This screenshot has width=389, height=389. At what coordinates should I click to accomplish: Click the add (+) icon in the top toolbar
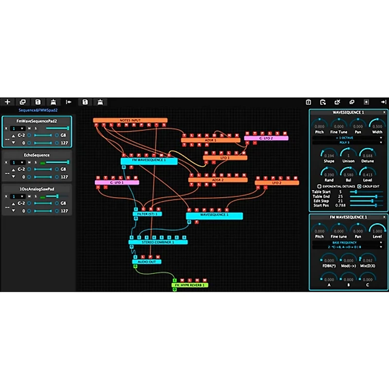[7, 102]
